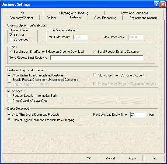Select the Company/Contact tab
Viewport: 167px width, 164px height.
pos(21,18)
